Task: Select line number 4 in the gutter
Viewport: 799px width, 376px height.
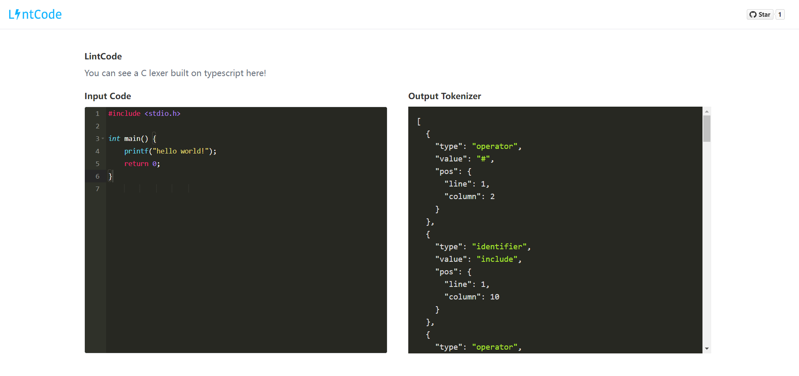Action: 97,151
